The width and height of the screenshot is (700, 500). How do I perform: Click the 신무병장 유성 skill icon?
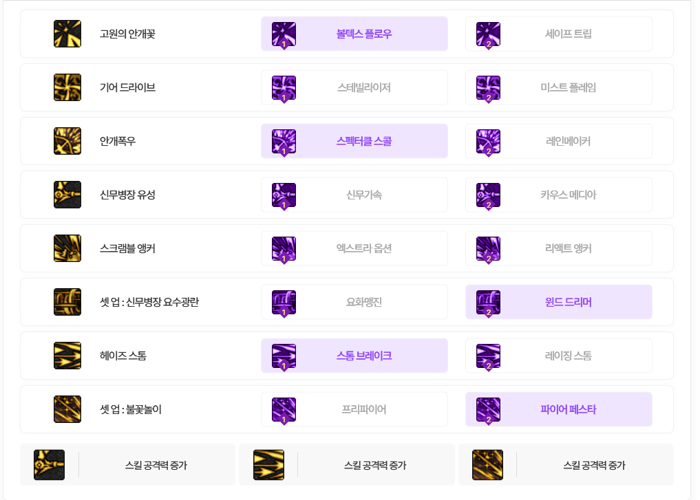67,195
